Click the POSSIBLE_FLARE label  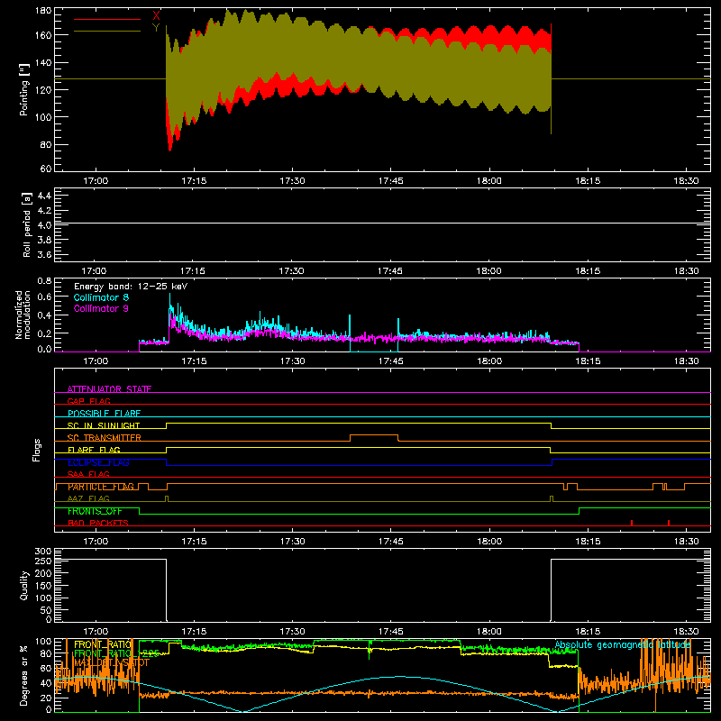tap(104, 414)
